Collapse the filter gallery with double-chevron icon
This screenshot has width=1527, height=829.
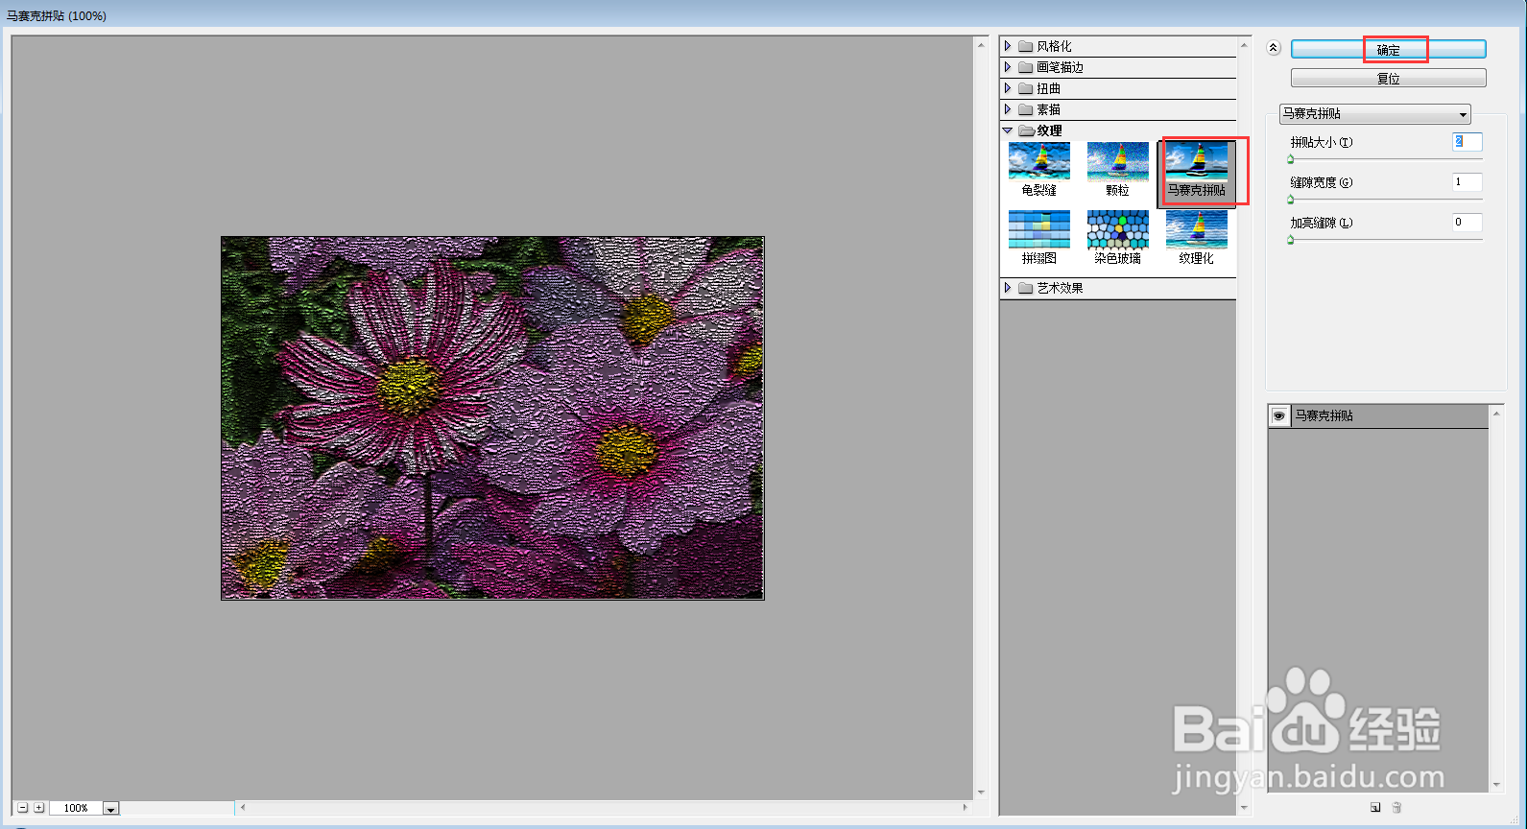pyautogui.click(x=1274, y=47)
